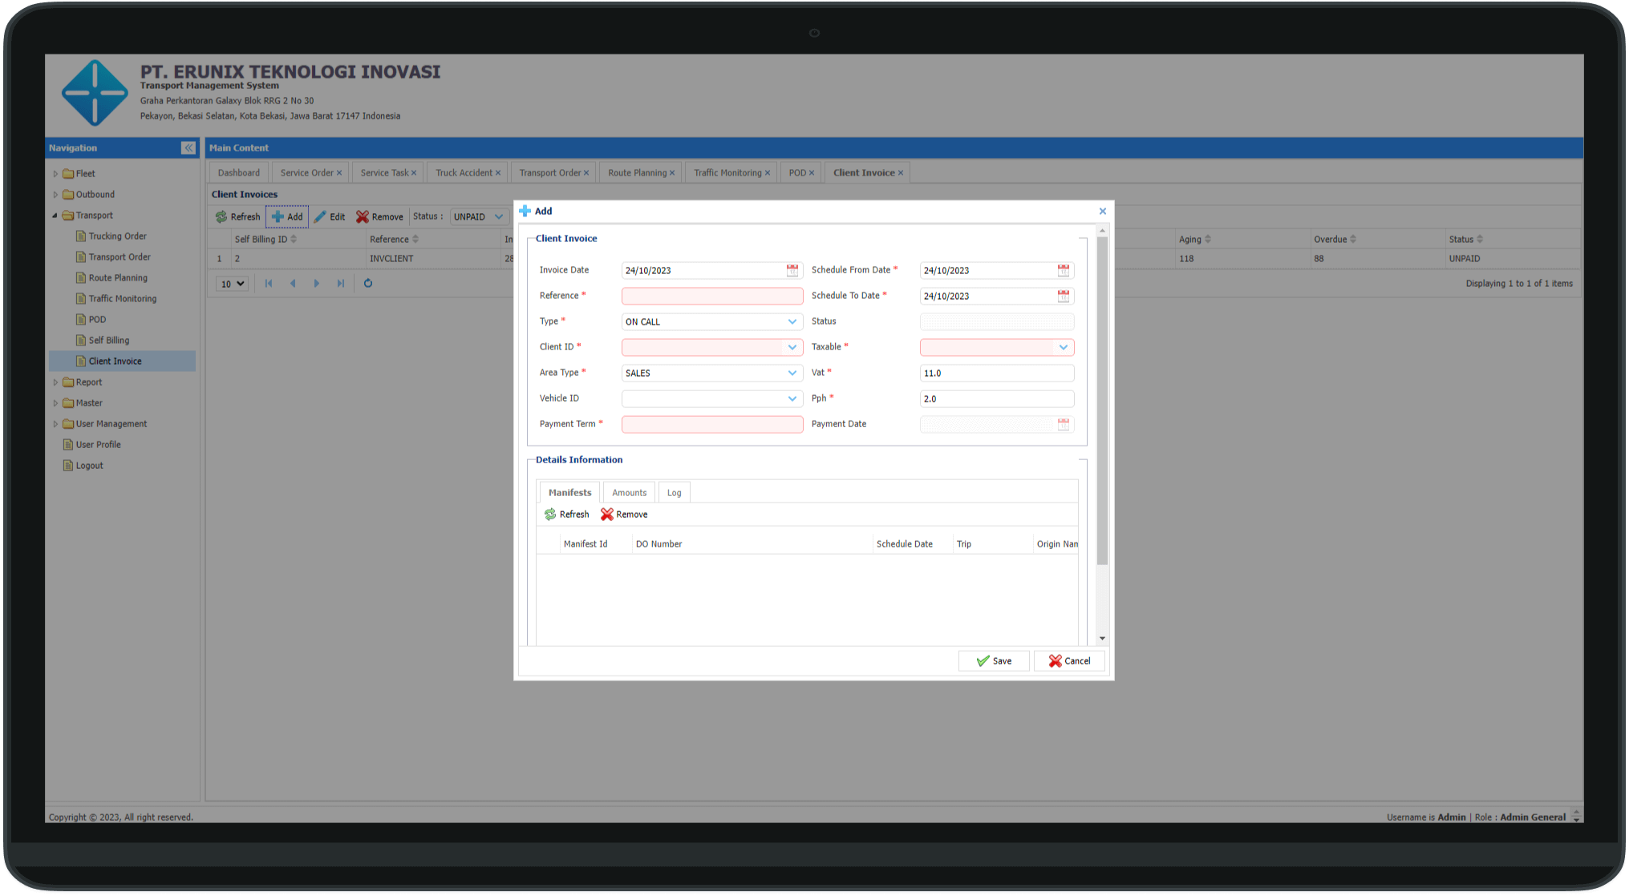Click Remove in the Manifests toolbar
1629x896 pixels.
coord(624,515)
